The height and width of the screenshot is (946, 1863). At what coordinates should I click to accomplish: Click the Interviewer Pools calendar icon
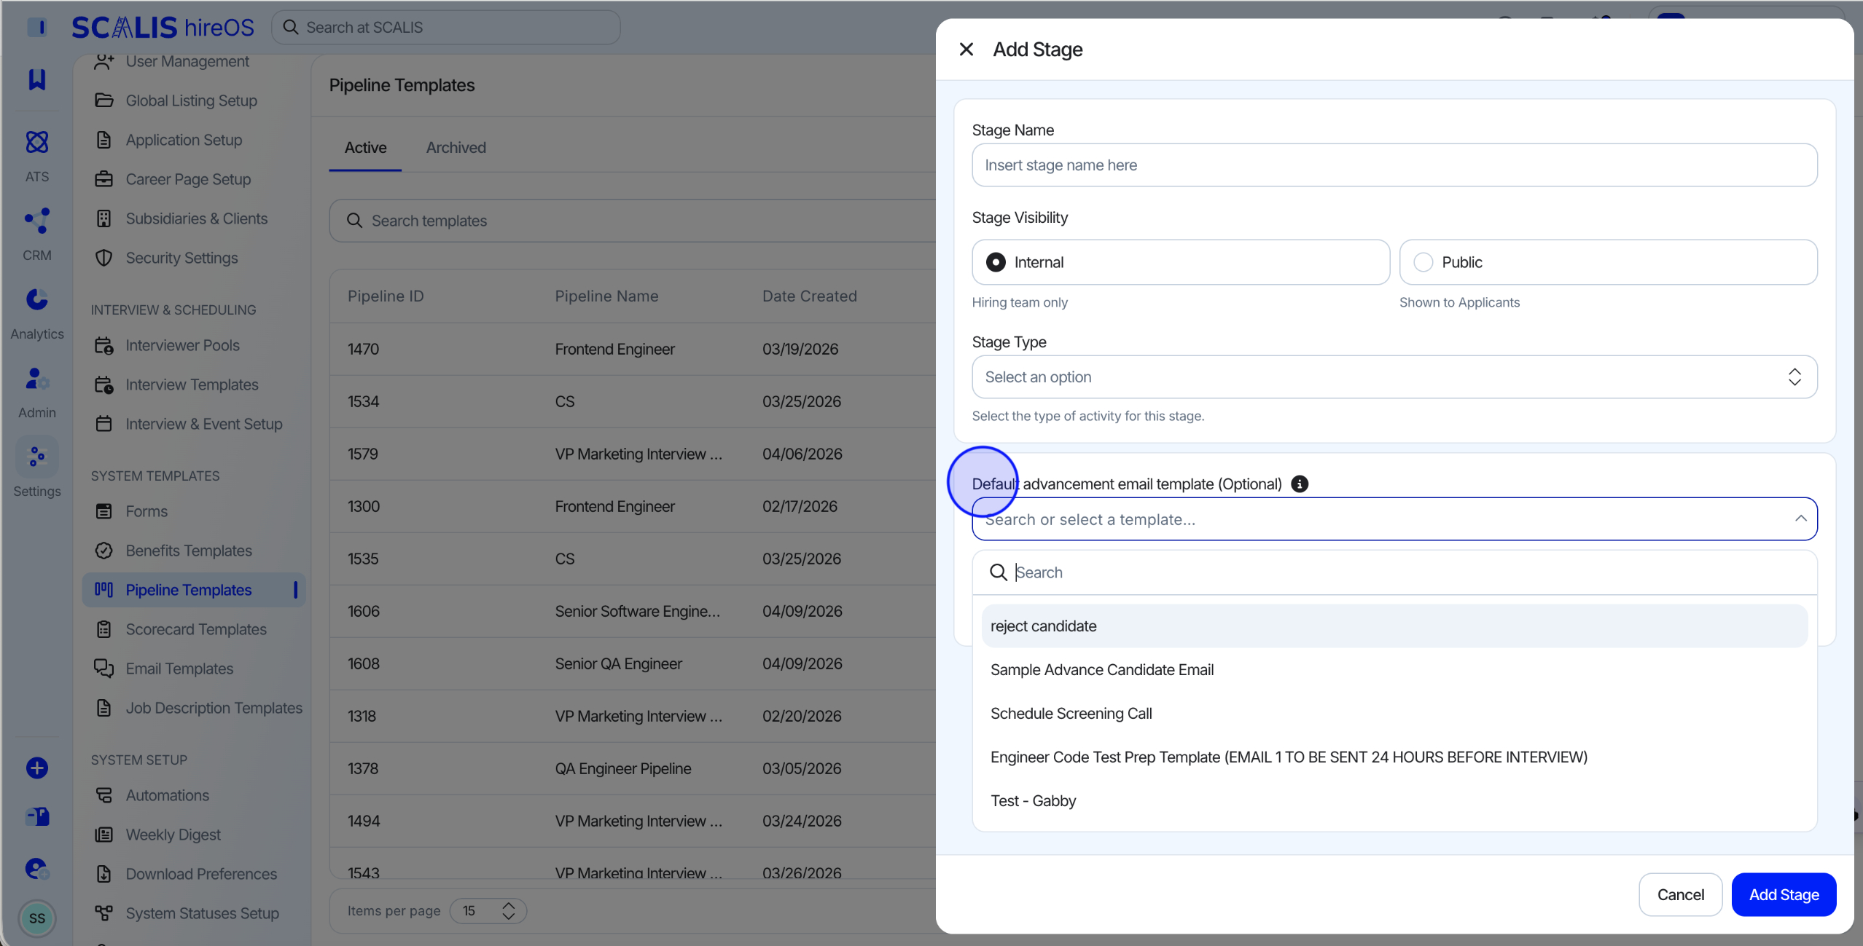104,345
